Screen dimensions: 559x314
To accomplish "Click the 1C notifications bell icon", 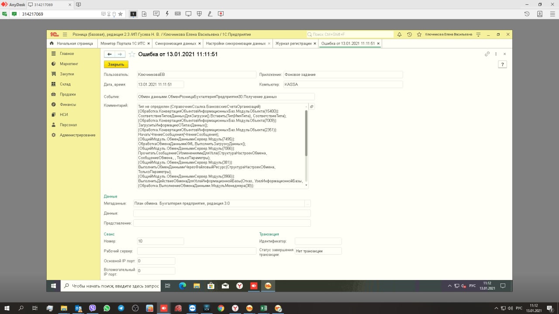I will 399,34.
